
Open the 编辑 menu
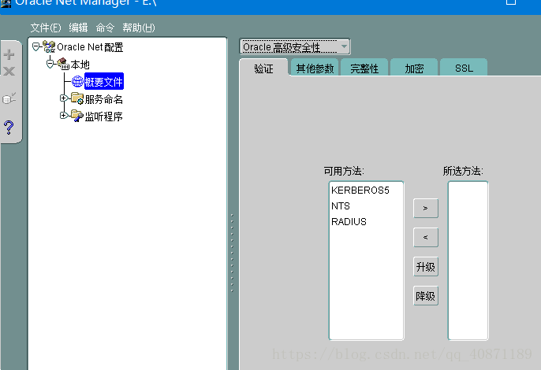coord(78,28)
